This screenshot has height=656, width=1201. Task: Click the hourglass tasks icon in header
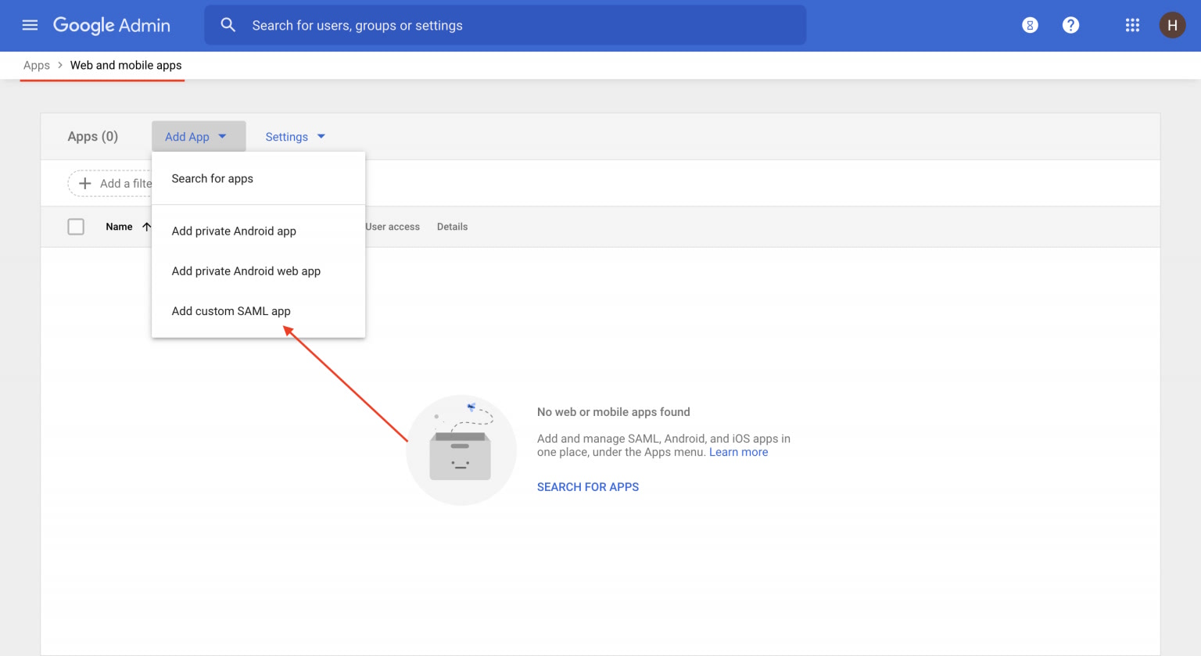pos(1030,25)
